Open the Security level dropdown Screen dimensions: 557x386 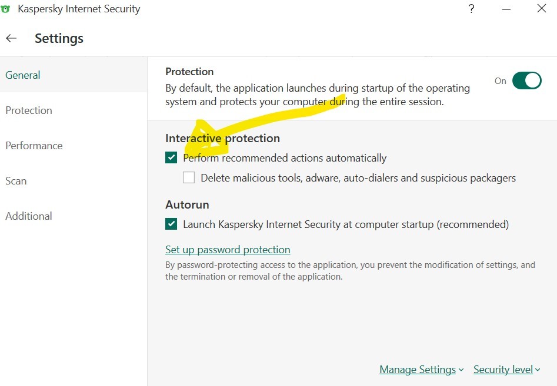click(506, 370)
